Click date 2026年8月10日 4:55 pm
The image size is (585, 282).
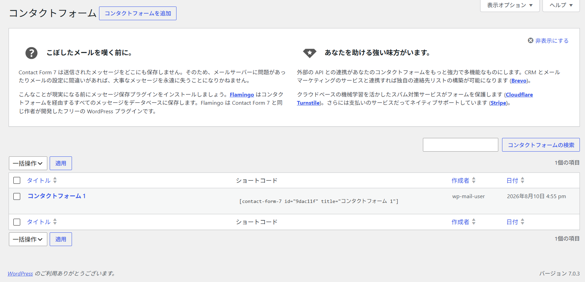coord(536,196)
